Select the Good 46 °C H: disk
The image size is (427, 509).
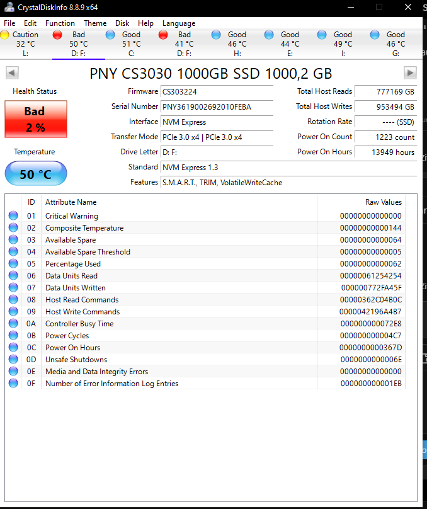(x=237, y=44)
